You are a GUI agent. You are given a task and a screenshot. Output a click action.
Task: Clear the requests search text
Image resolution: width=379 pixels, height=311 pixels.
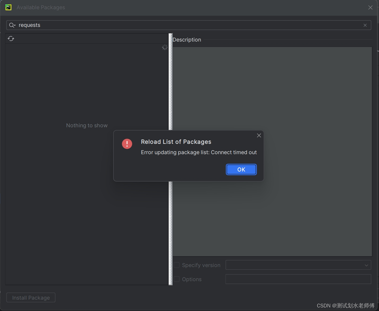tap(365, 25)
